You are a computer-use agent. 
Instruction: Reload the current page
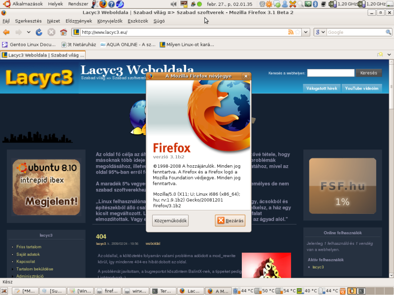(x=39, y=32)
